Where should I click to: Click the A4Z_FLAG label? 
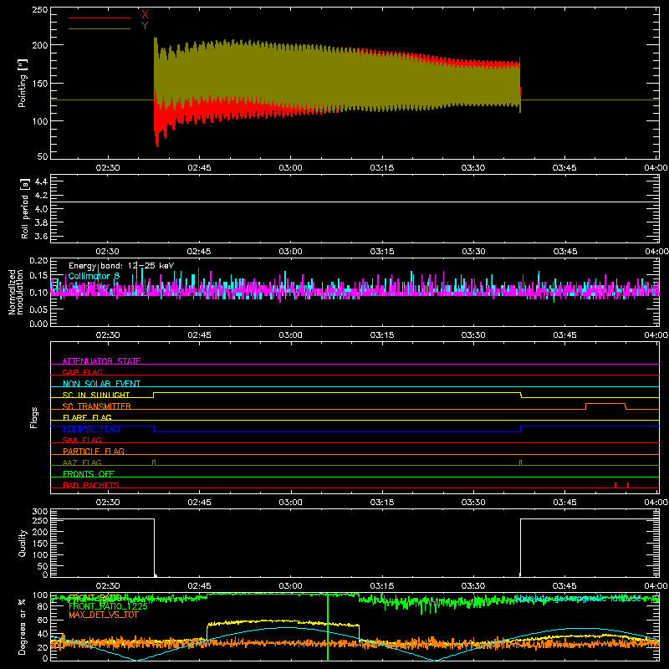pos(82,462)
